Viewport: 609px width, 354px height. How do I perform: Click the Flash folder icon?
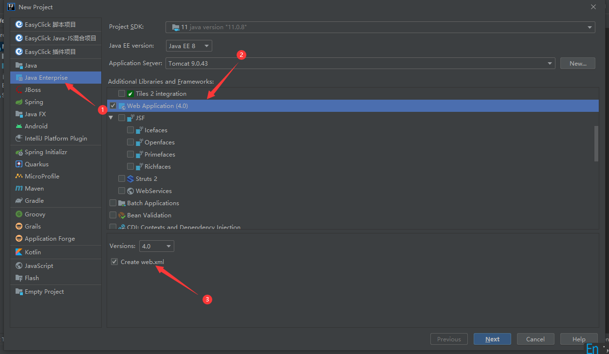point(19,278)
